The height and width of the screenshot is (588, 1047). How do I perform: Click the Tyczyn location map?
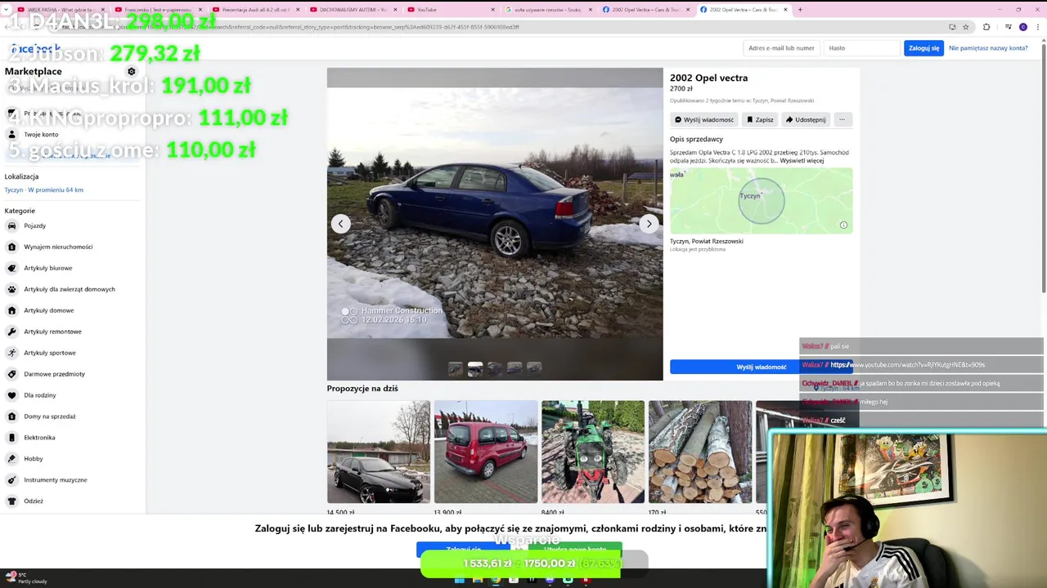[x=761, y=201]
